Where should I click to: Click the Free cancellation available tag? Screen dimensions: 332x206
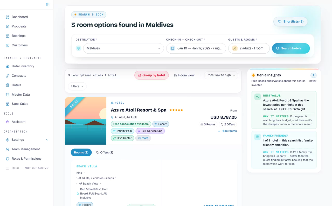click(x=131, y=124)
